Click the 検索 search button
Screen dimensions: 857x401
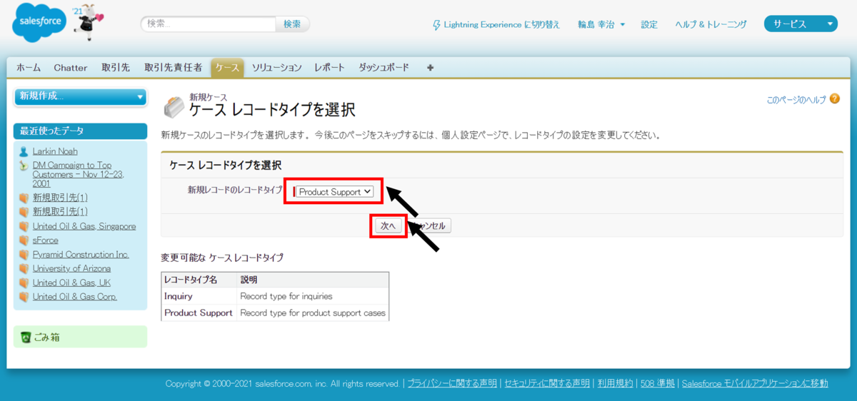click(292, 24)
